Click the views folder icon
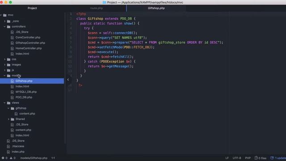The height and width of the screenshot is (161, 286). click(8, 103)
